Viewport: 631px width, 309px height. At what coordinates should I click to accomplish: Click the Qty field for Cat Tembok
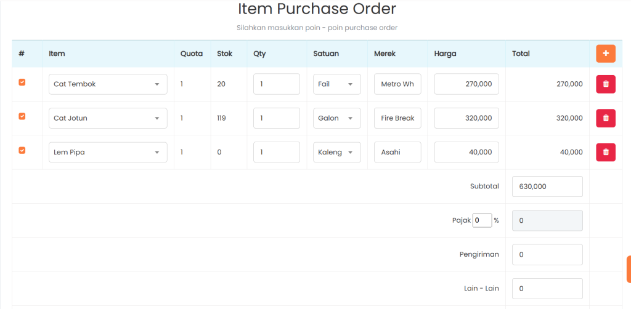coord(276,84)
